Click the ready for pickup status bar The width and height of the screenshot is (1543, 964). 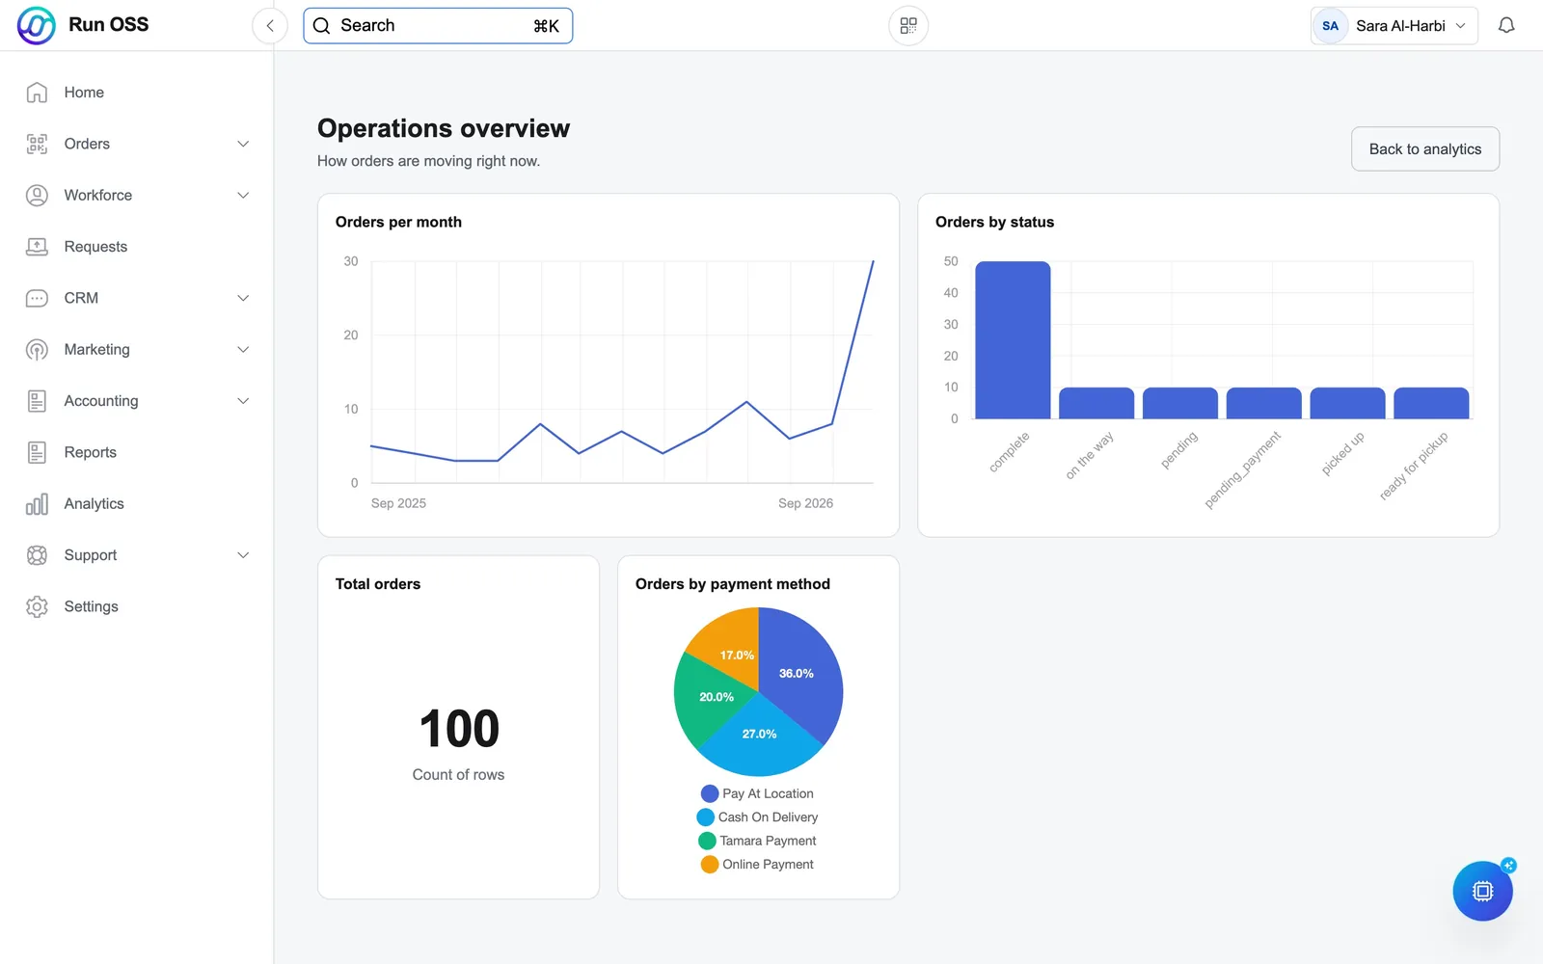1431,403
